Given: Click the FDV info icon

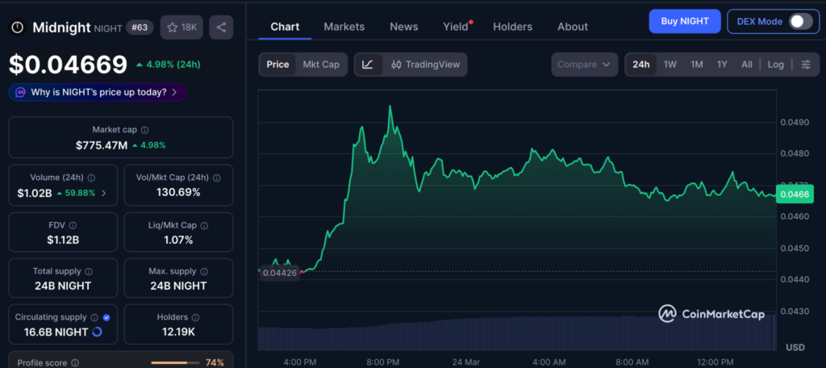Looking at the screenshot, I should (x=73, y=225).
